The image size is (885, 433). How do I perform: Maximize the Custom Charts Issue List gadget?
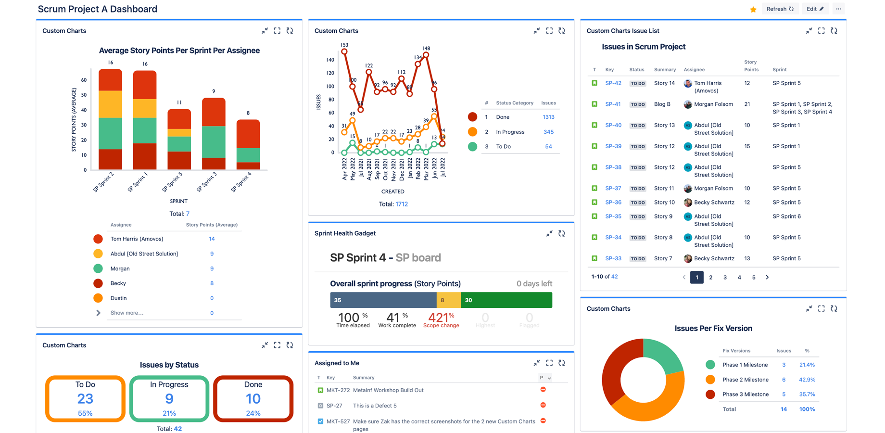(821, 30)
